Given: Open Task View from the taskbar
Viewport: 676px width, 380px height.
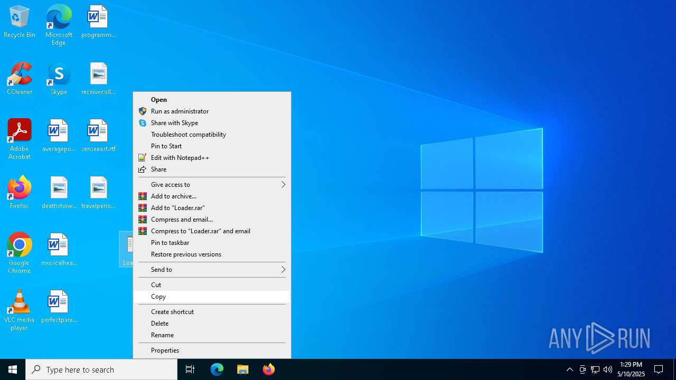Looking at the screenshot, I should pyautogui.click(x=190, y=369).
